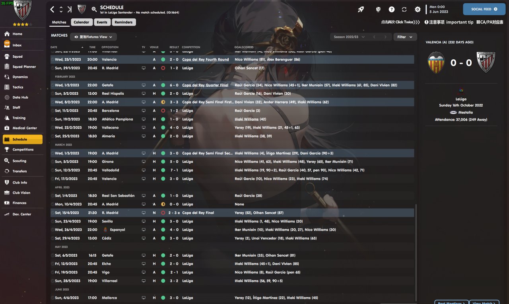Screen dimensions: 509x304
Task: Sort by the DATE column header
Action: point(54,47)
